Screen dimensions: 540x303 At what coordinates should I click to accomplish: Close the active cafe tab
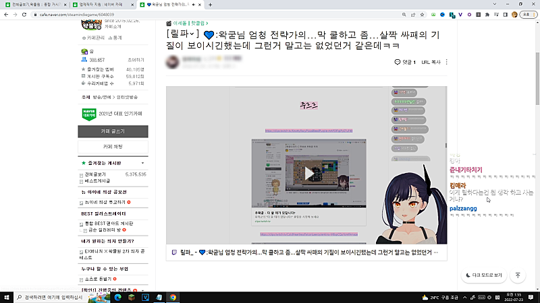[200, 5]
